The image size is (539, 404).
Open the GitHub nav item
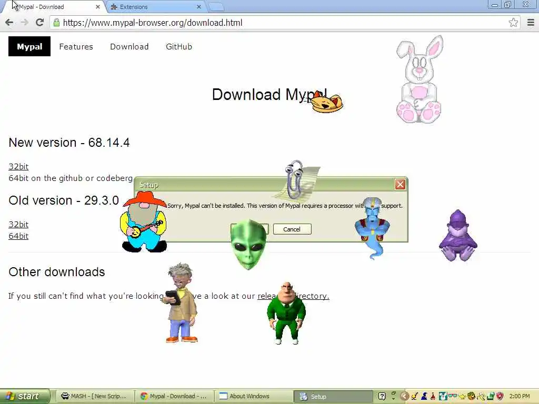coord(179,47)
